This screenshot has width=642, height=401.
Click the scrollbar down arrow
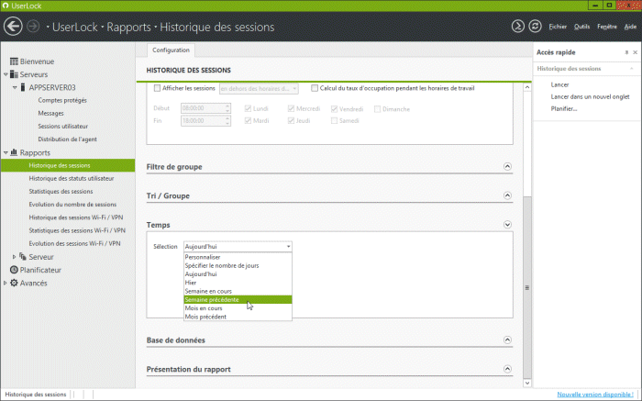pos(527,383)
